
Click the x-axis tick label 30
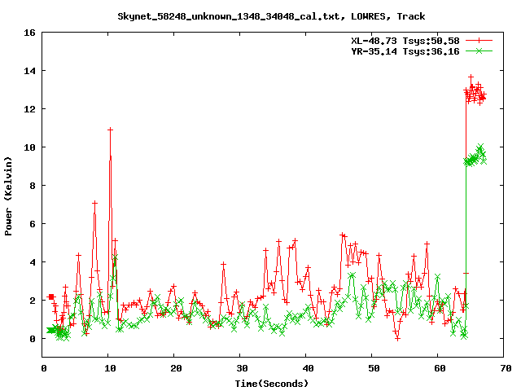pyautogui.click(x=243, y=368)
